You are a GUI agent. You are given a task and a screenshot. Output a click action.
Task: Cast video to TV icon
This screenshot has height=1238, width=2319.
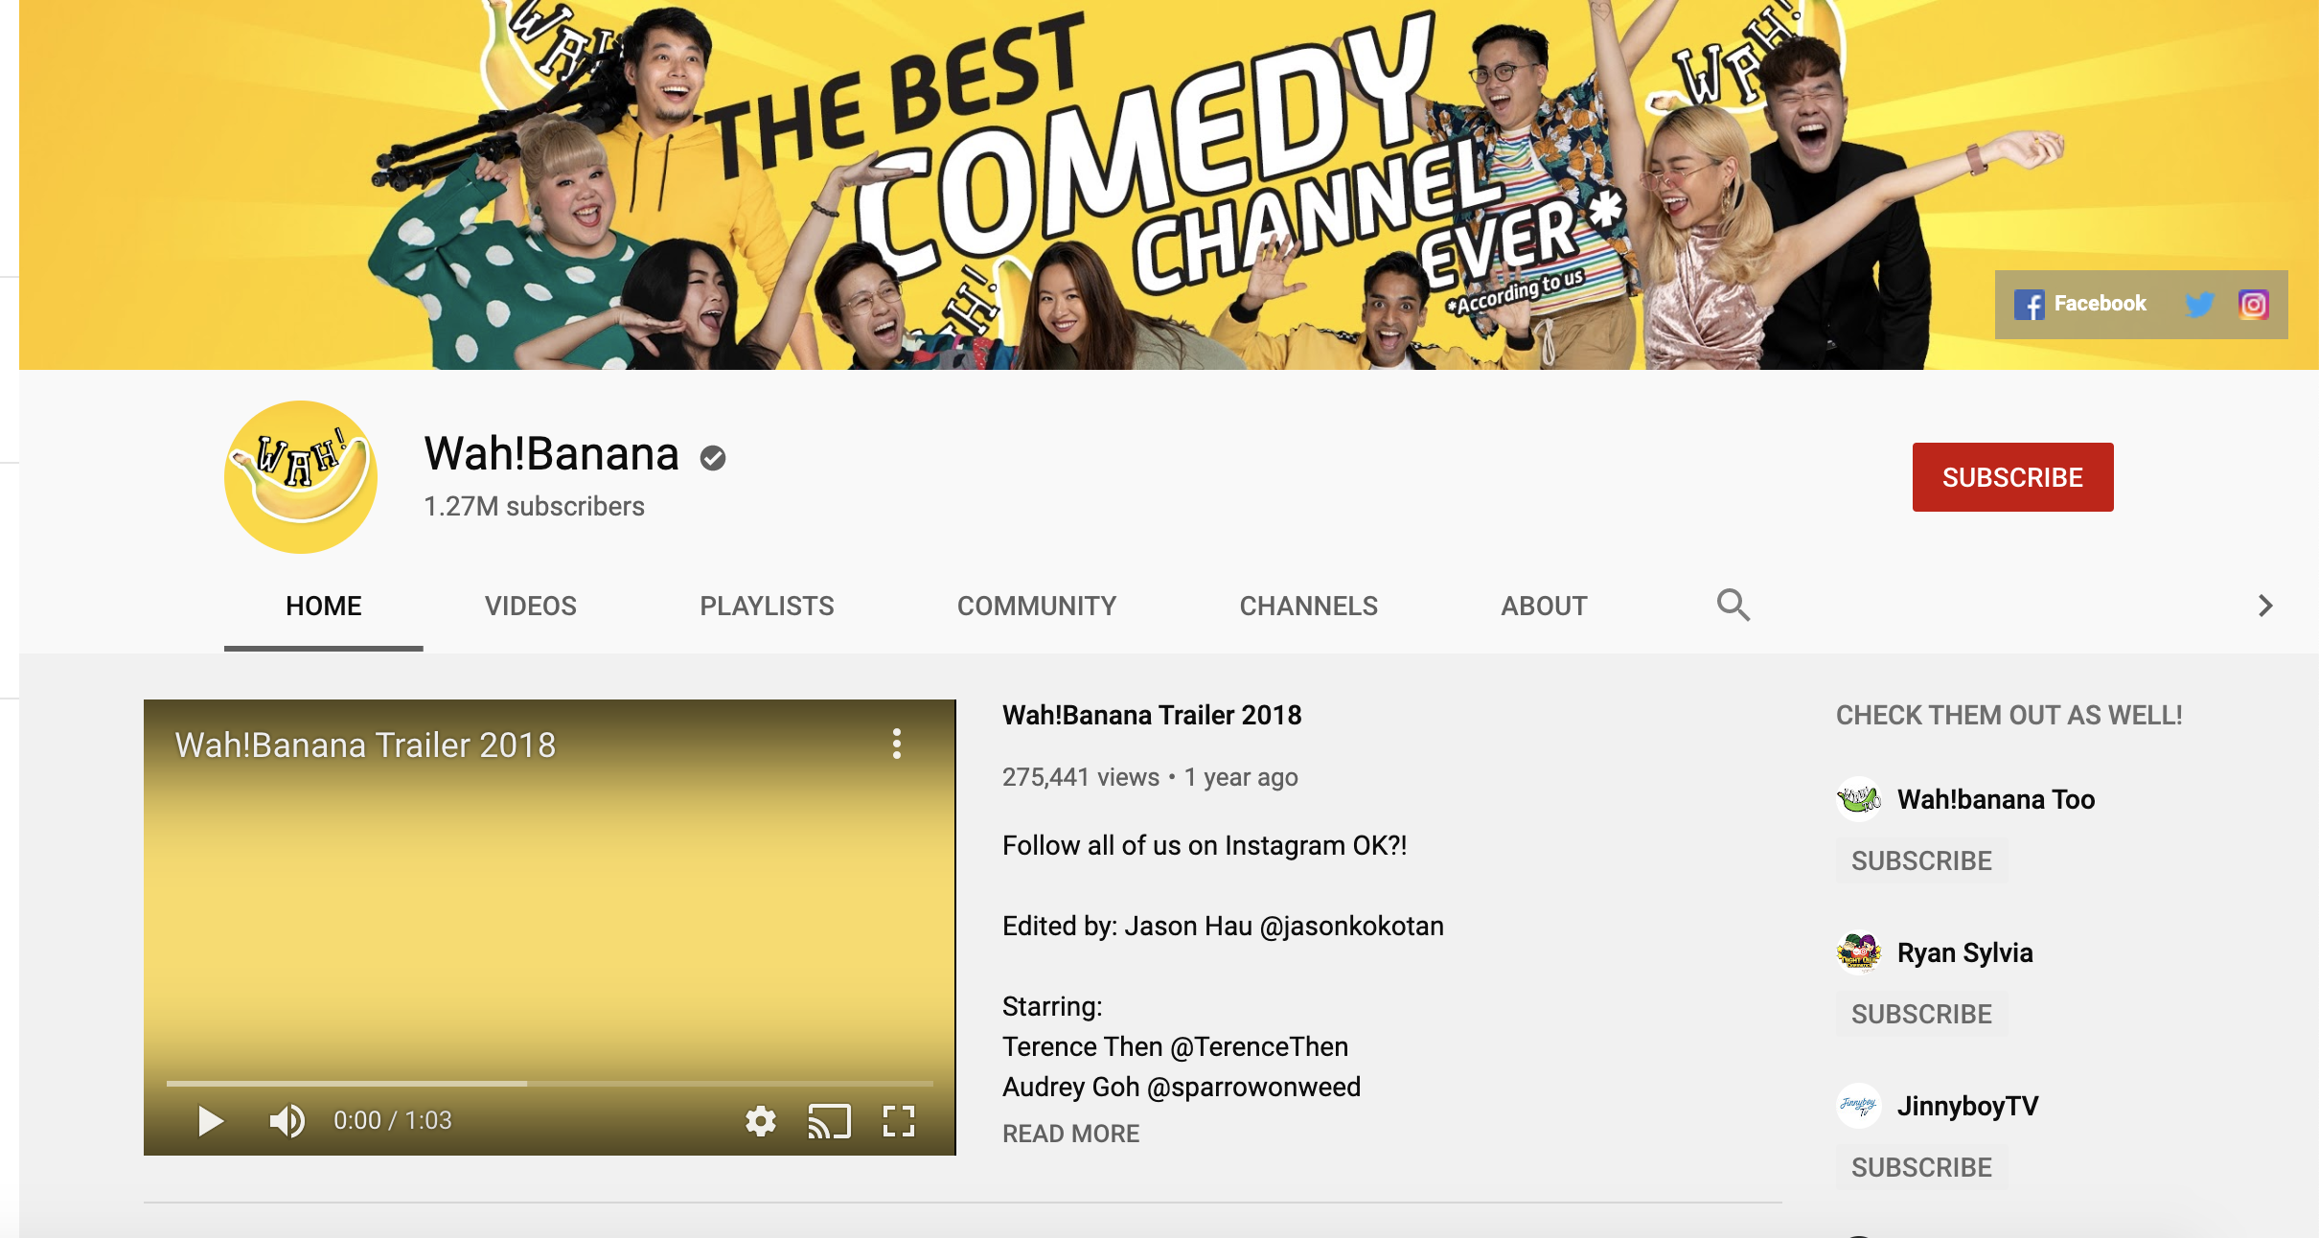click(x=830, y=1120)
